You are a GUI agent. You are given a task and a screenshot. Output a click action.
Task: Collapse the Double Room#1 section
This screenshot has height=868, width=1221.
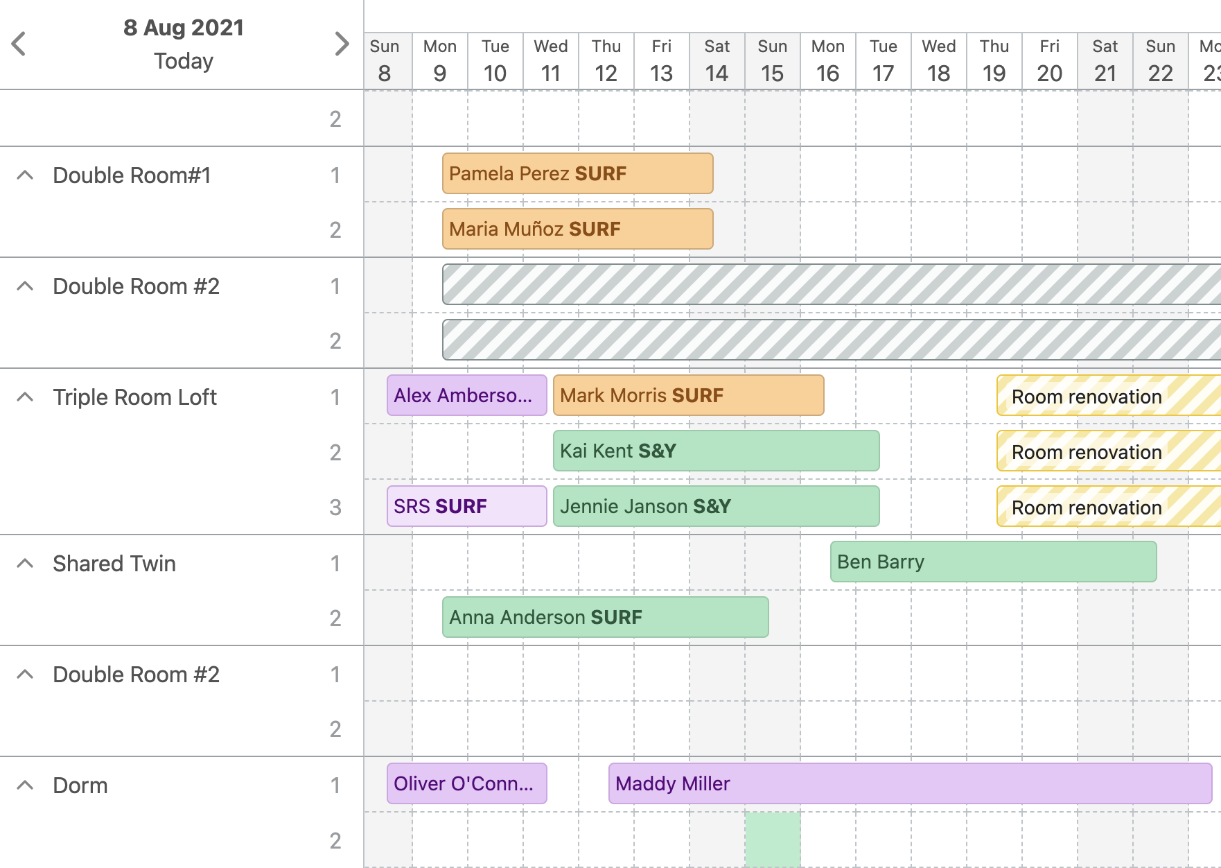pos(26,175)
